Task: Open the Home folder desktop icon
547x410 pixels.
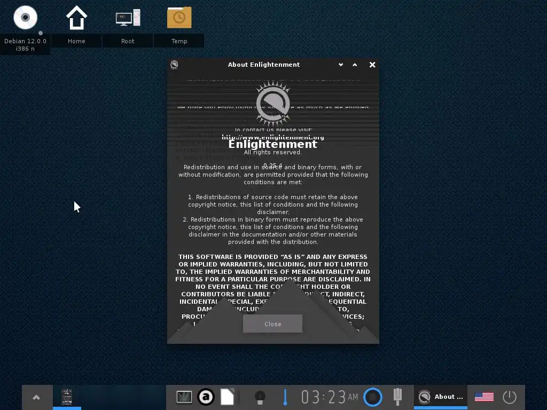Action: click(76, 18)
